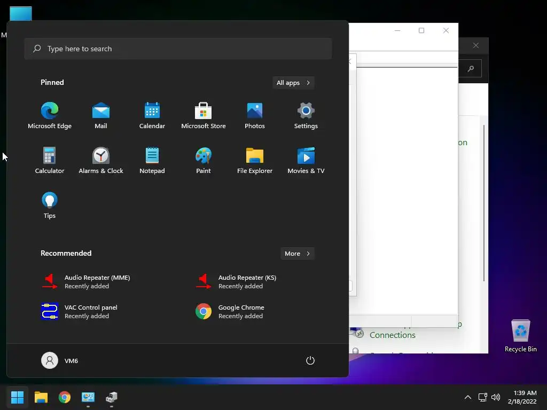
Task: Show More recommended items
Action: [x=297, y=254]
